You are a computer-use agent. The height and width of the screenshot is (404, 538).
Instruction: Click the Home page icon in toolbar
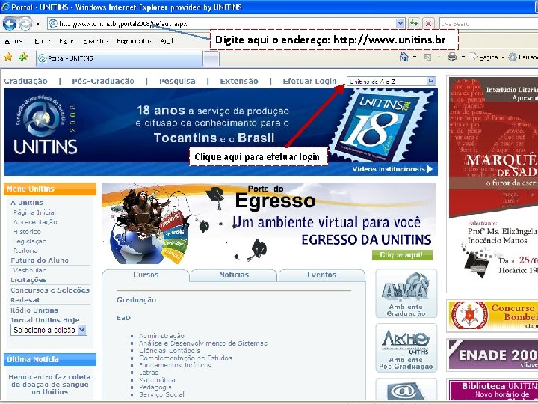click(x=404, y=57)
